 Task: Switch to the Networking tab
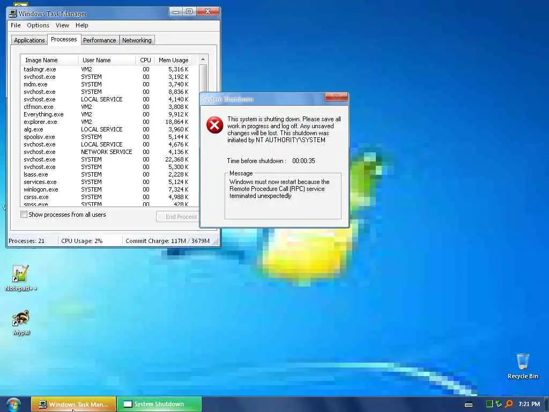coord(137,40)
